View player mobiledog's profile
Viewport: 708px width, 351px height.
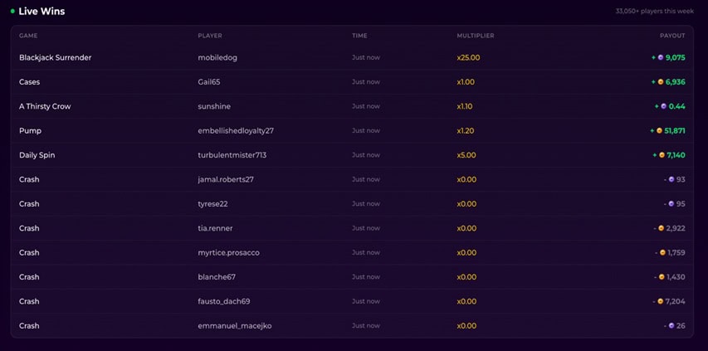[217, 58]
